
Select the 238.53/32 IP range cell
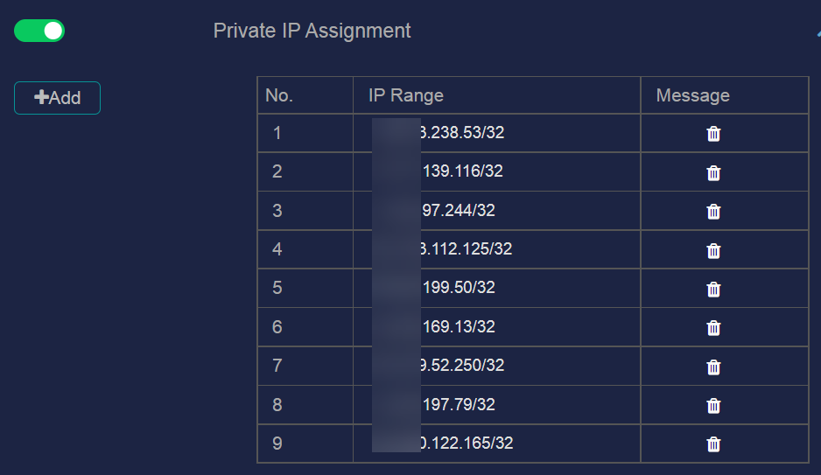point(497,133)
